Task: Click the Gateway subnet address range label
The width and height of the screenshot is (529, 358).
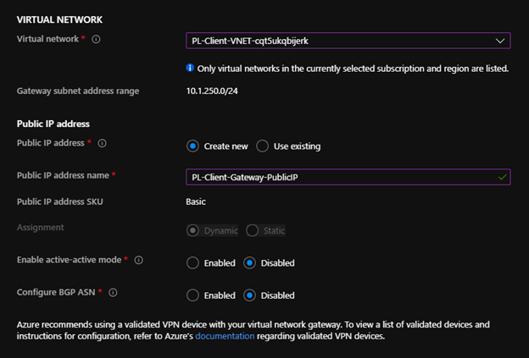Action: [x=78, y=91]
